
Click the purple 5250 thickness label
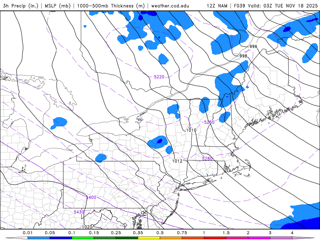(209, 122)
